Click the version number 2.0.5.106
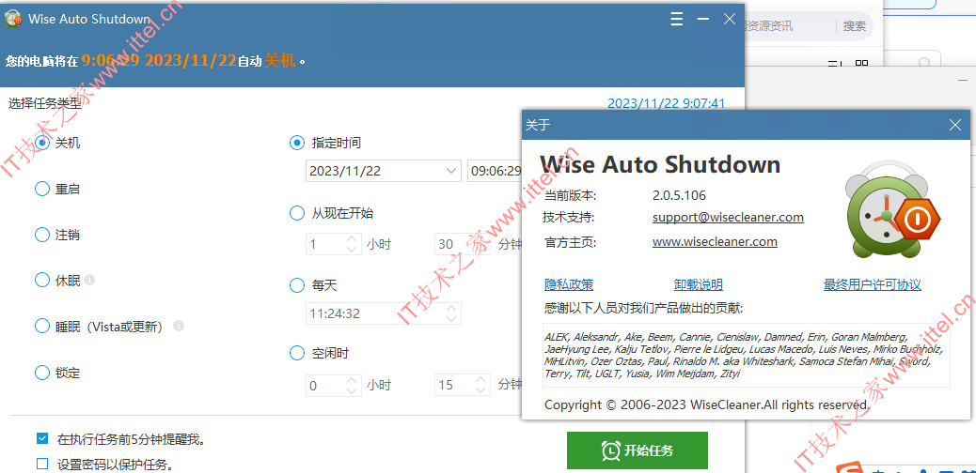The height and width of the screenshot is (473, 976). (679, 195)
